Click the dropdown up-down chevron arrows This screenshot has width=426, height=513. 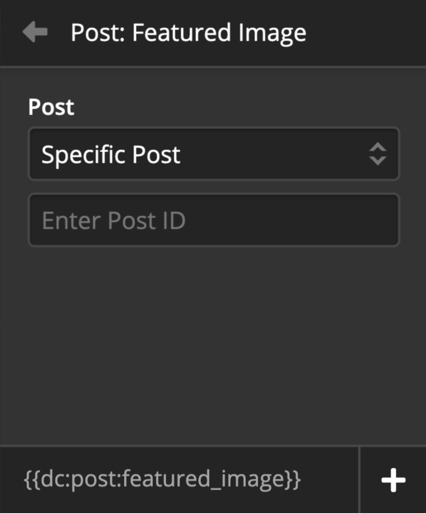[x=377, y=155]
